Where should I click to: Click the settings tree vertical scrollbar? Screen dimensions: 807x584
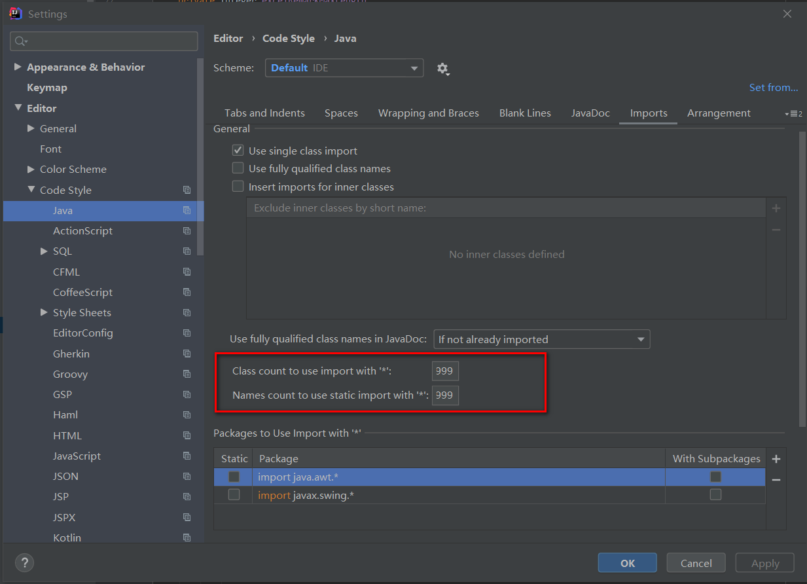[x=201, y=157]
